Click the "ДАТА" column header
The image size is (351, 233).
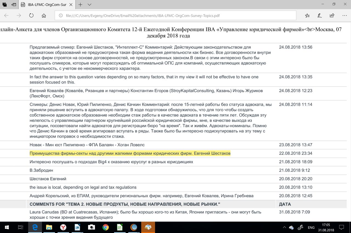point(285,204)
